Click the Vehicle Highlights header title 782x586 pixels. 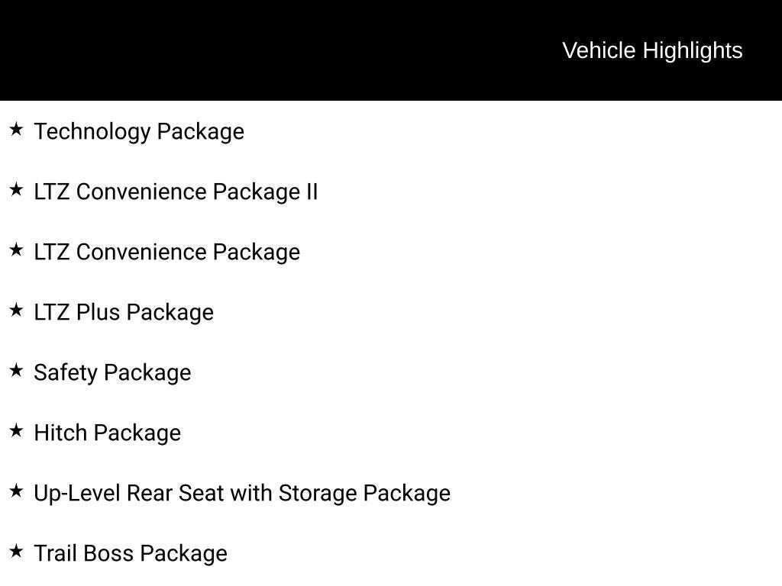652,50
